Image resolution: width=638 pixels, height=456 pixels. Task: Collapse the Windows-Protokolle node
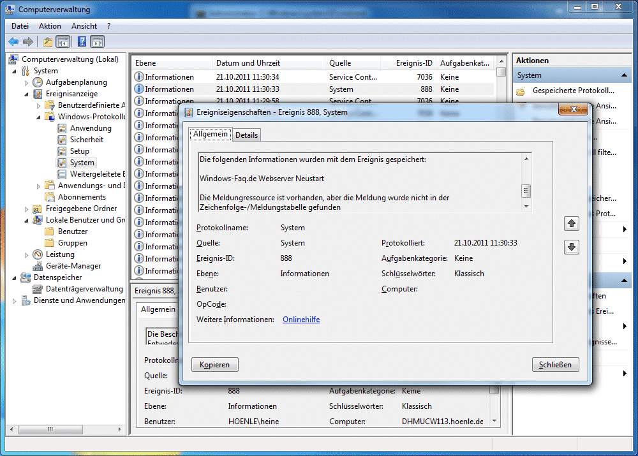39,117
